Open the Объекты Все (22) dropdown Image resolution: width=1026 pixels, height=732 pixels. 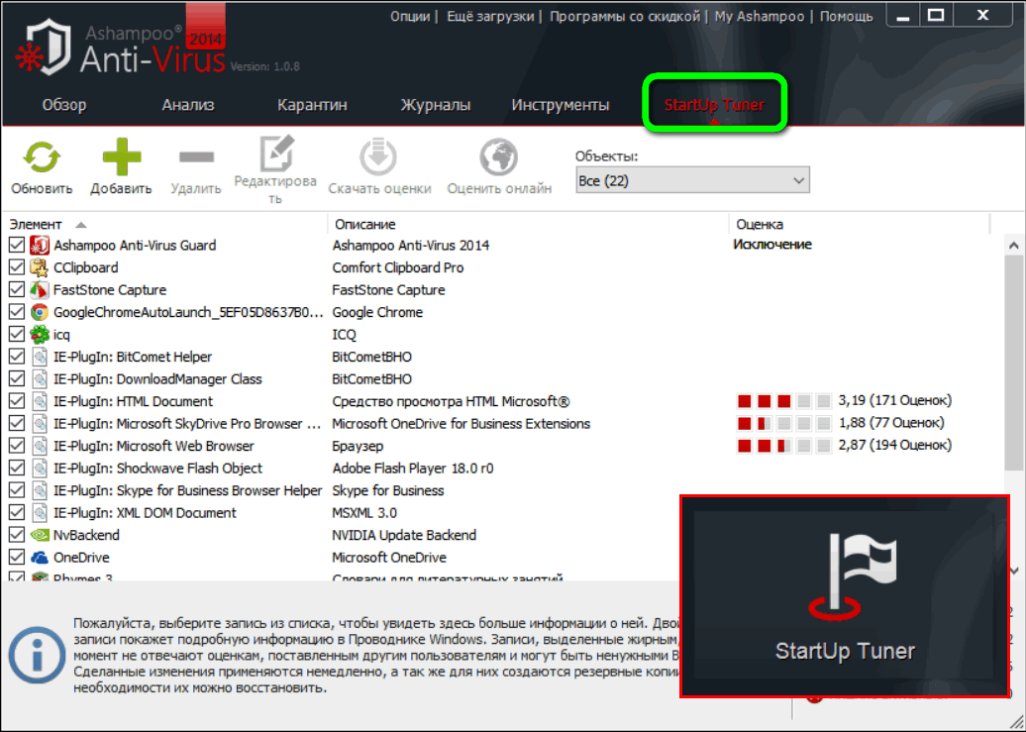coord(692,180)
